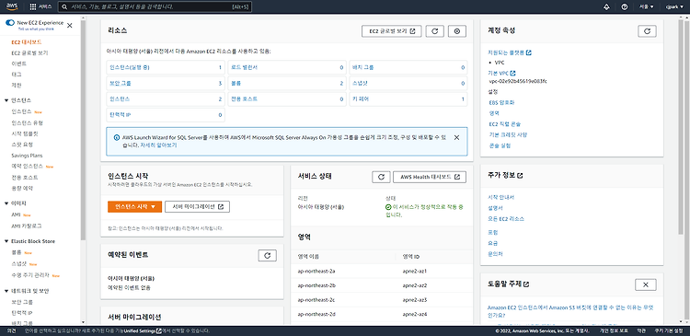Open Elastic IPs resource link
This screenshot has height=336, width=690.
(x=121, y=115)
